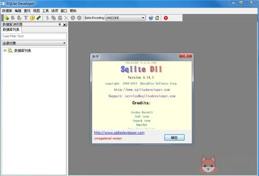Screen dimensions: 259x176
Task: Open the Data Encoding UNICODE dropdown
Action: pos(143,18)
